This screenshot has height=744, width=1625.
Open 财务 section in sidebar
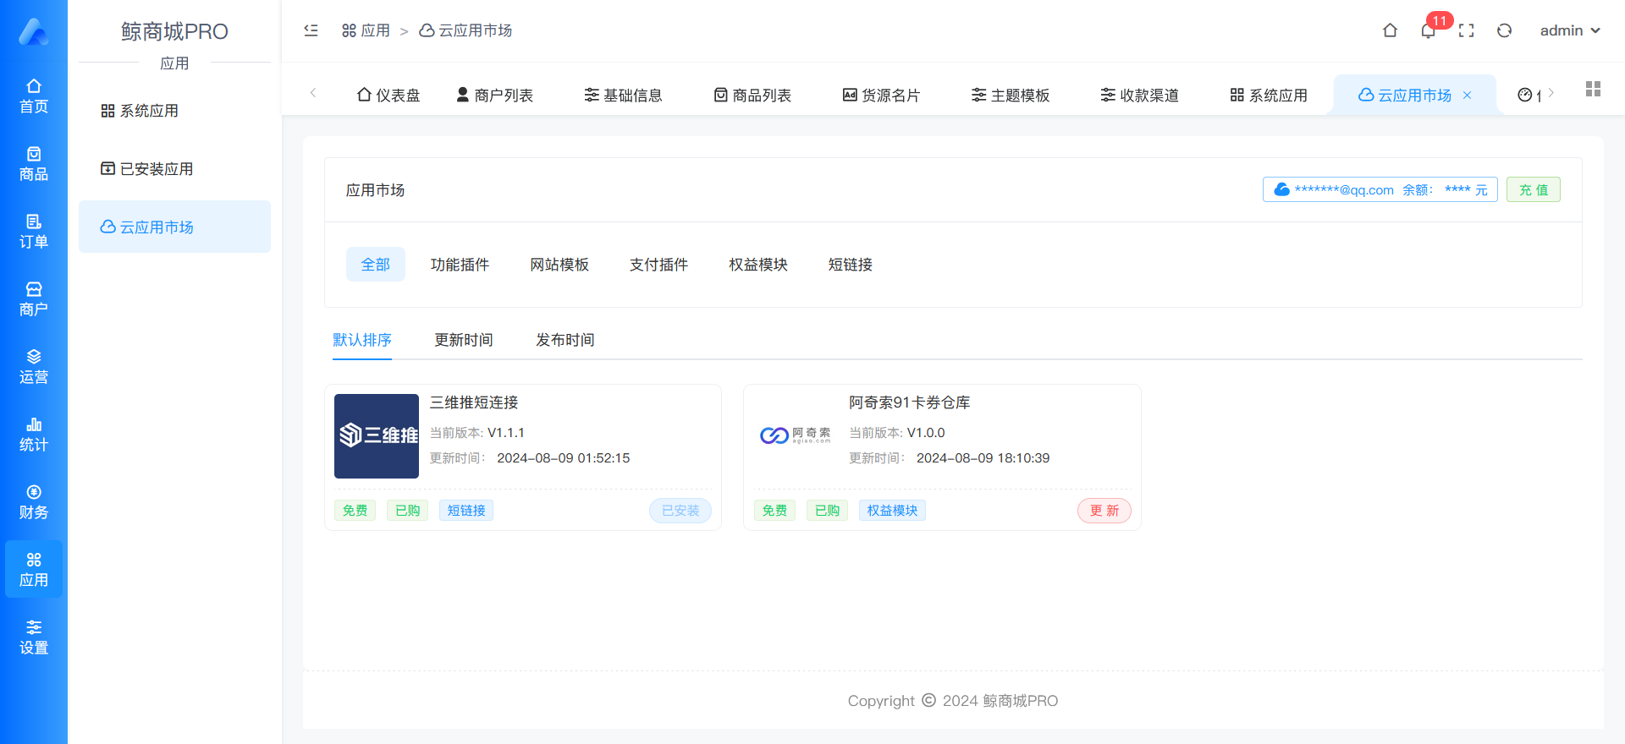34,501
